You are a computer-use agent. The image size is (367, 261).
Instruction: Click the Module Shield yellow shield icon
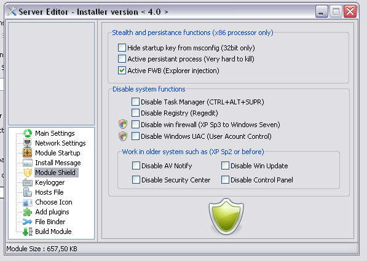tap(28, 173)
